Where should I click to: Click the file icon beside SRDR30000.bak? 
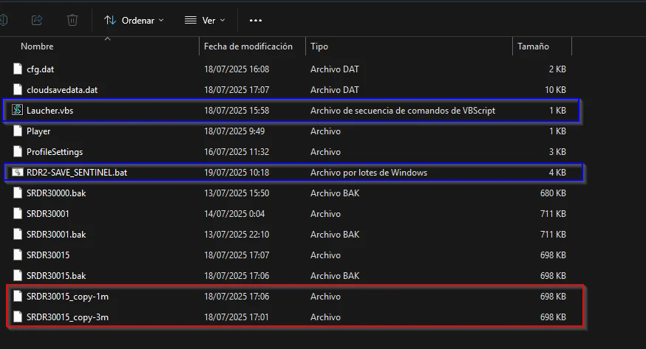point(18,193)
